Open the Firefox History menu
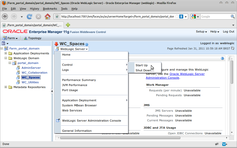The image size is (237, 148). [x=34, y=9]
